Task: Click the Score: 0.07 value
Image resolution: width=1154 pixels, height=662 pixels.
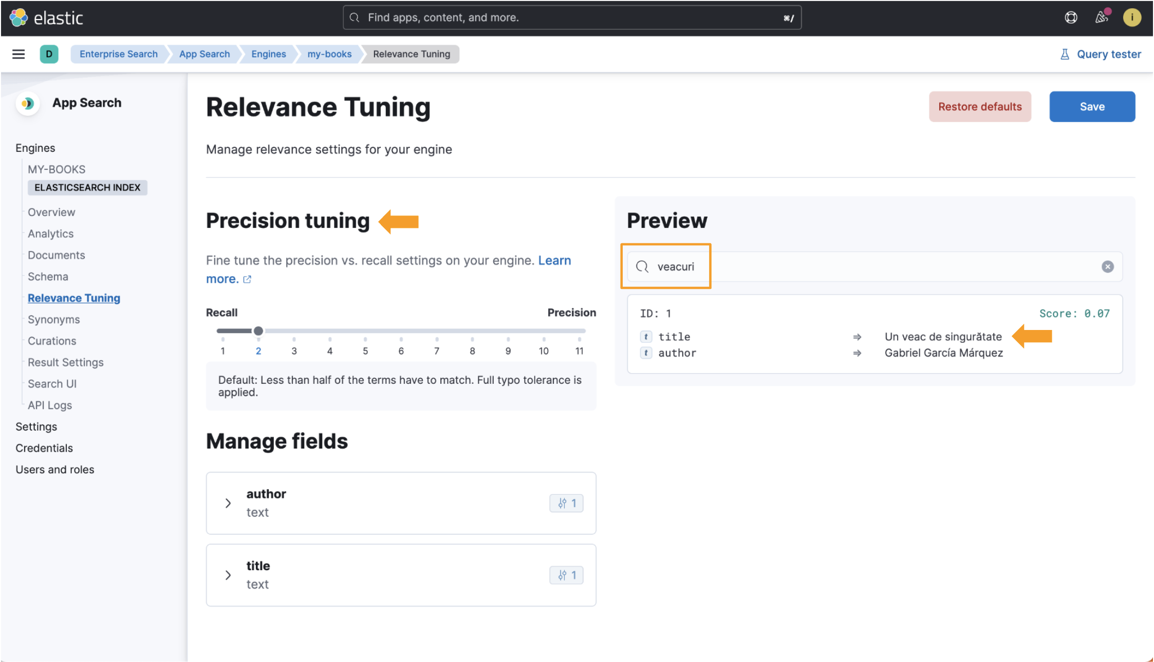Action: (x=1074, y=314)
